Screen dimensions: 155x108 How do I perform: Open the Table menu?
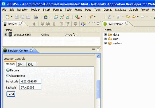coord(68,10)
